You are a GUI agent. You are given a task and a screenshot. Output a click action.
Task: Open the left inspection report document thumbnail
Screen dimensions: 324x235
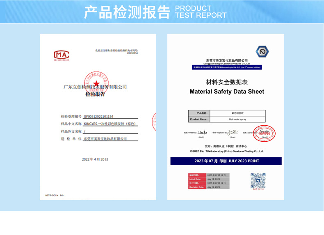pyautogui.click(x=98, y=117)
